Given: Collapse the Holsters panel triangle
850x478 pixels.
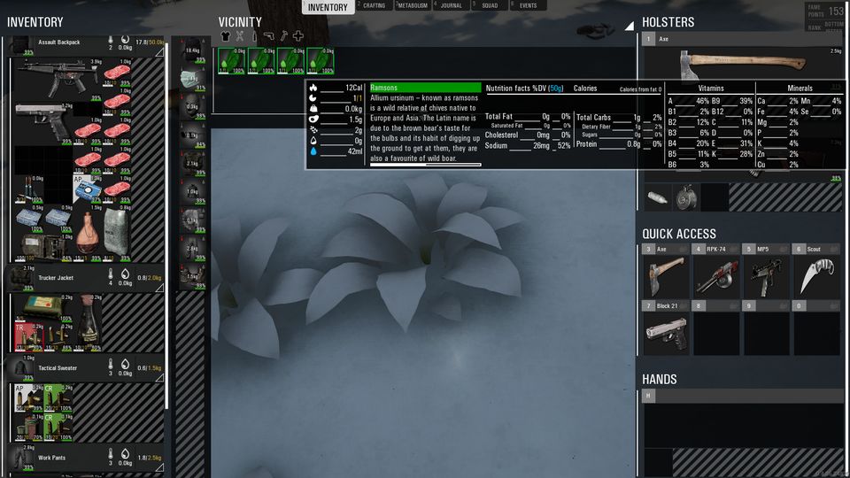Looking at the screenshot, I should [630, 26].
